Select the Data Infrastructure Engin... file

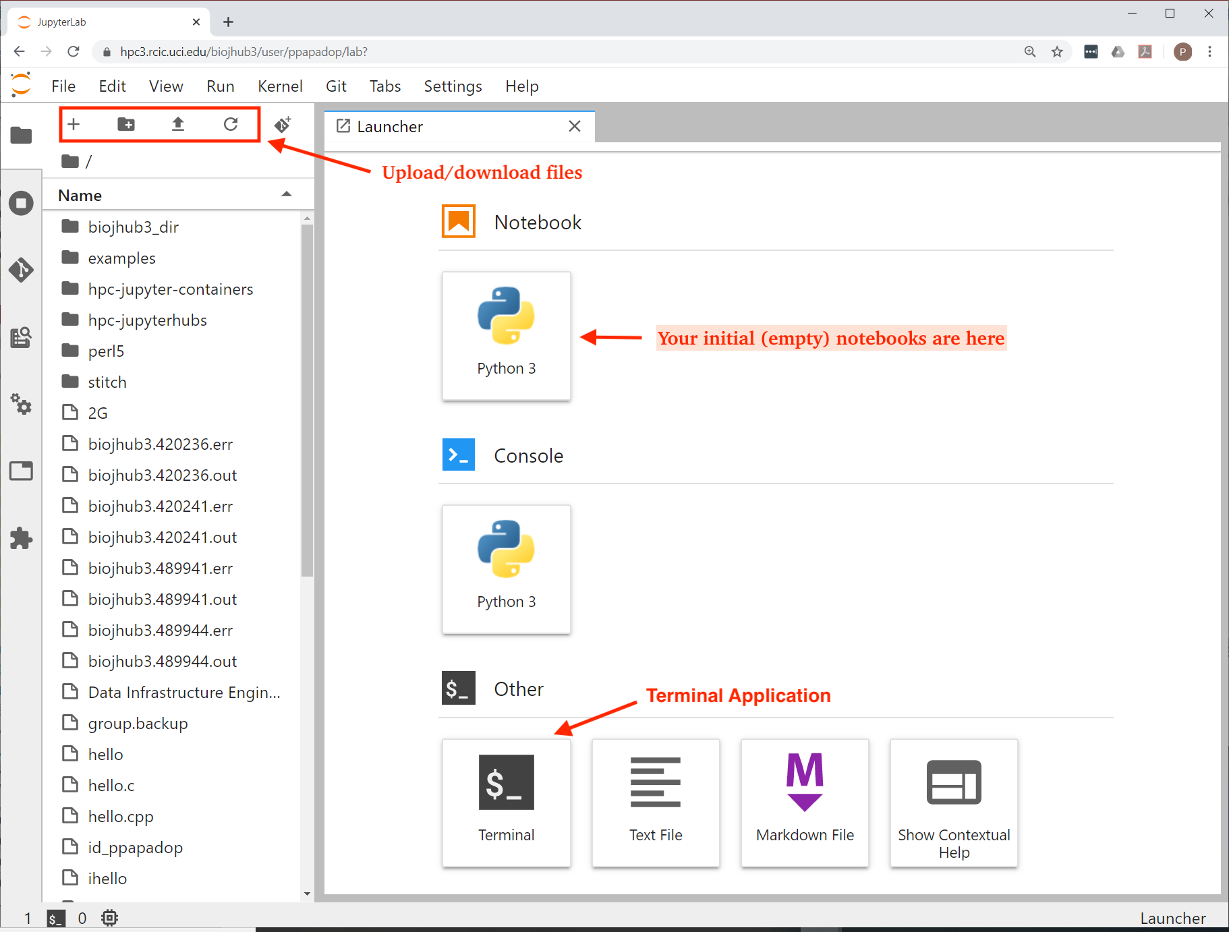(x=171, y=692)
